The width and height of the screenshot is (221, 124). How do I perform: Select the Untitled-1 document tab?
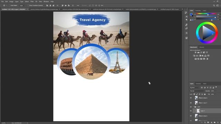(x=15, y=9)
